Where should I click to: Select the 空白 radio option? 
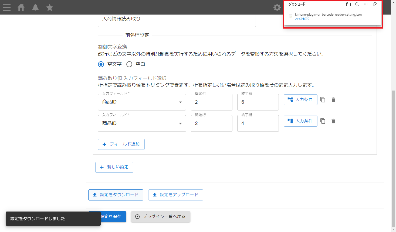[129, 64]
